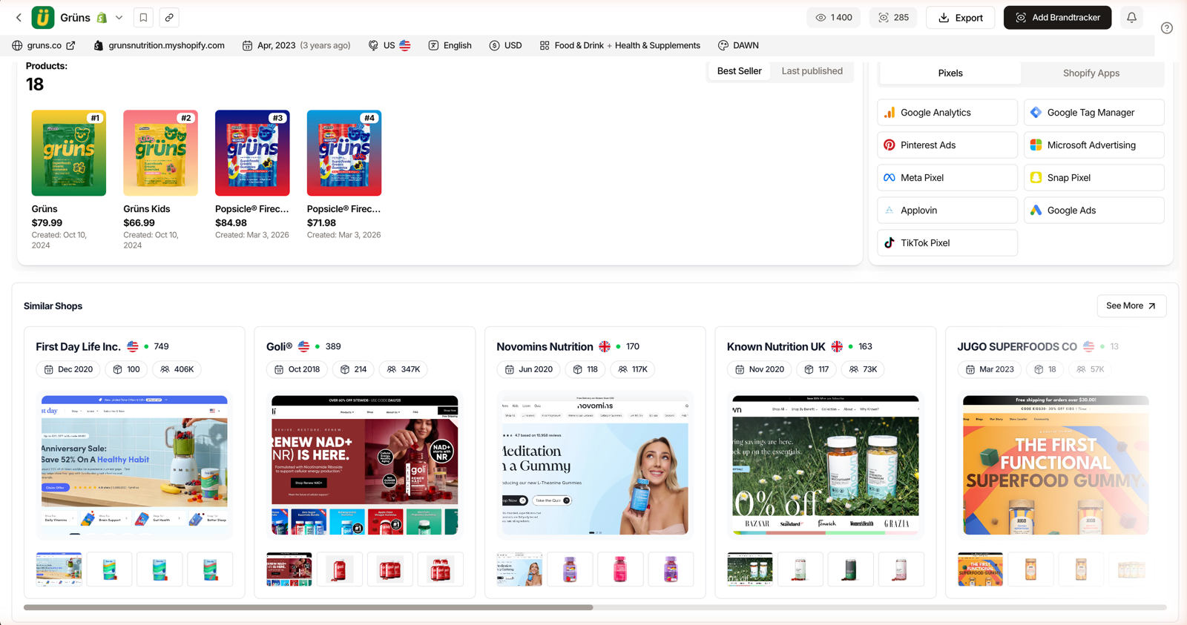
Task: Open the external link icon beside gruns.co
Action: [70, 45]
